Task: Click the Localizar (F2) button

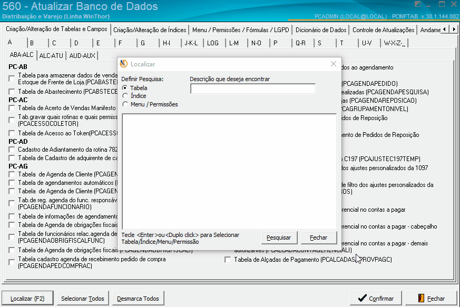Action: tap(27, 298)
